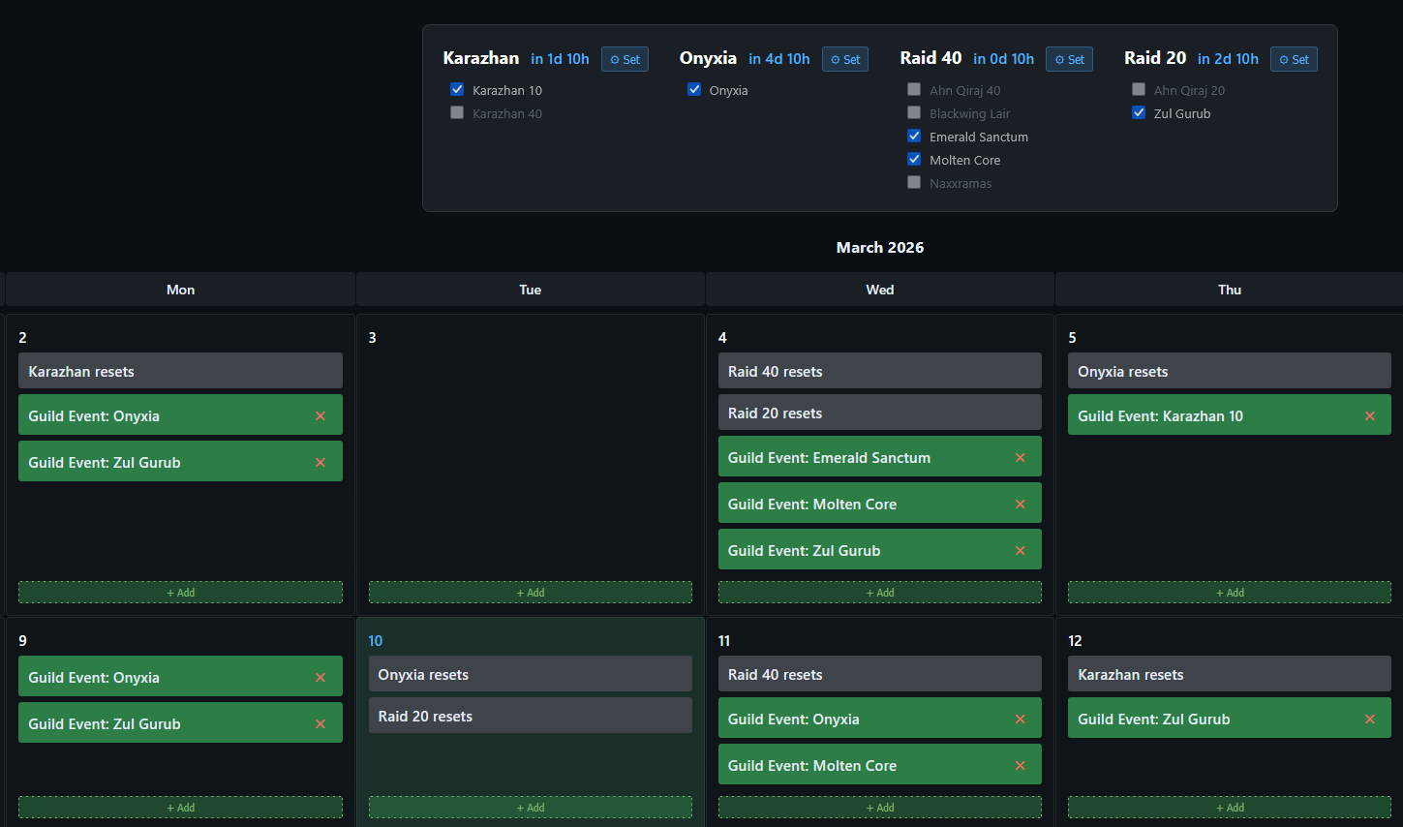The image size is (1403, 827).
Task: Click the Set button beside Onyxia timer
Action: point(845,59)
